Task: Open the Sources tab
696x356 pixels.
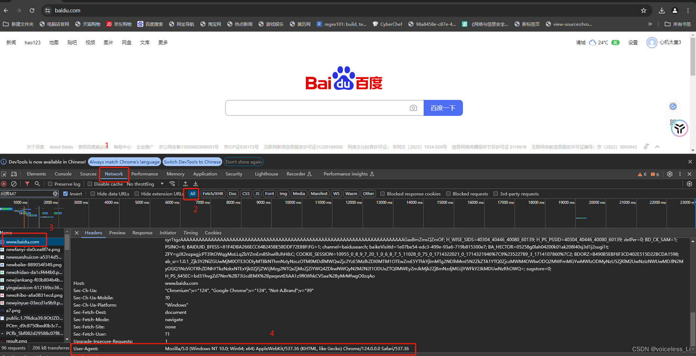Action: pos(88,174)
